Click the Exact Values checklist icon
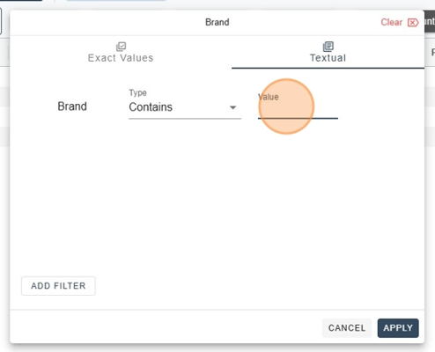Viewport: 435px width, 352px height. [121, 47]
